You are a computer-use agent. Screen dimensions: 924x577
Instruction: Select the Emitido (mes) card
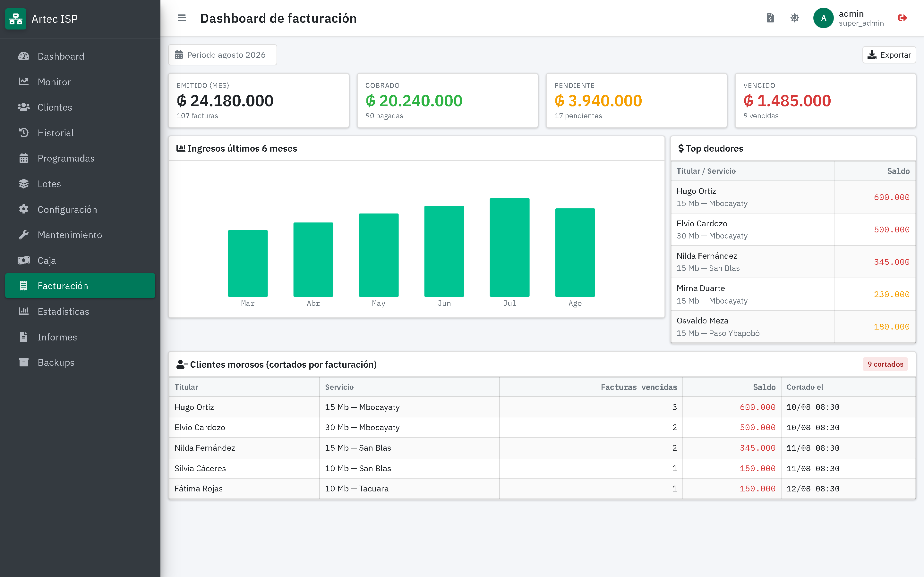[259, 101]
